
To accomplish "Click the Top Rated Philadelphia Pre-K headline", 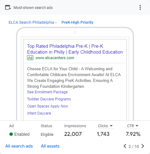I will [75, 49].
